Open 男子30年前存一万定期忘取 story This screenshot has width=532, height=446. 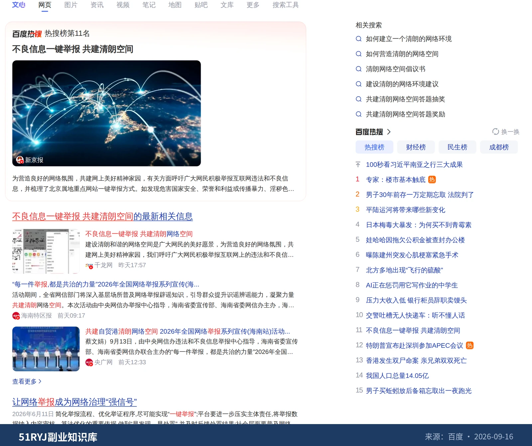420,195
